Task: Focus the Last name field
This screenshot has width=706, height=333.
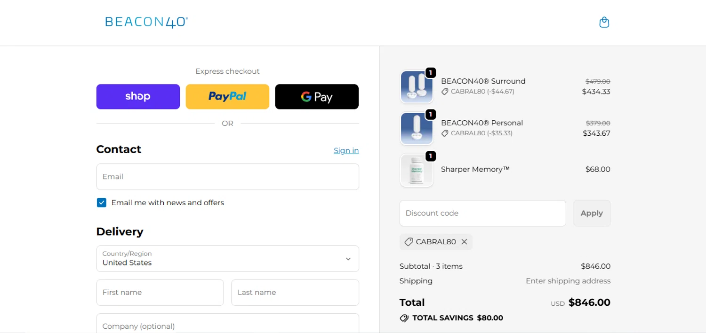Action: (295, 292)
